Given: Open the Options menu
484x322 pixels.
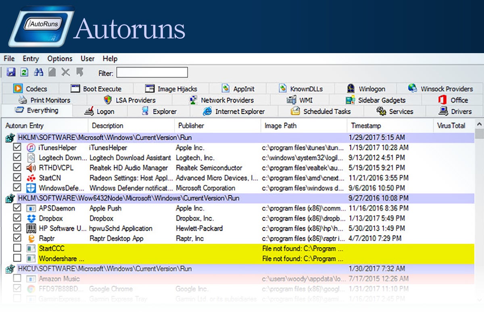Looking at the screenshot, I should (60, 59).
